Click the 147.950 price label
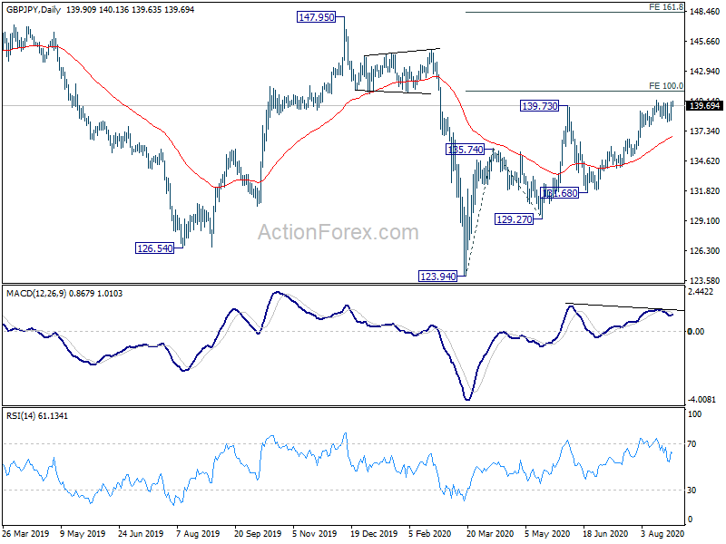726x544 pixels. tap(316, 17)
